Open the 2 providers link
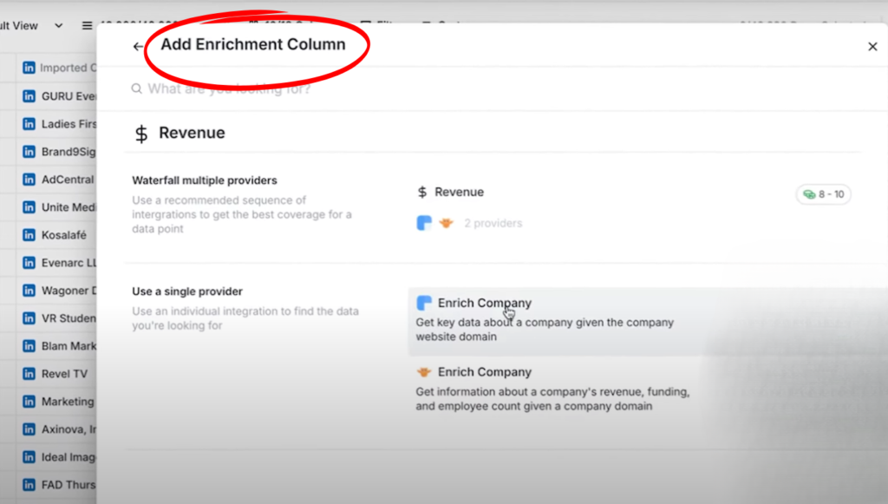The image size is (888, 504). [493, 223]
